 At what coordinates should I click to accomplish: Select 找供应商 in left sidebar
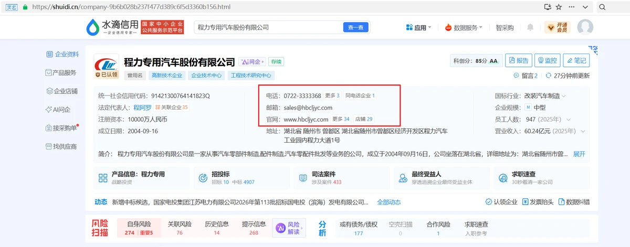pos(61,147)
